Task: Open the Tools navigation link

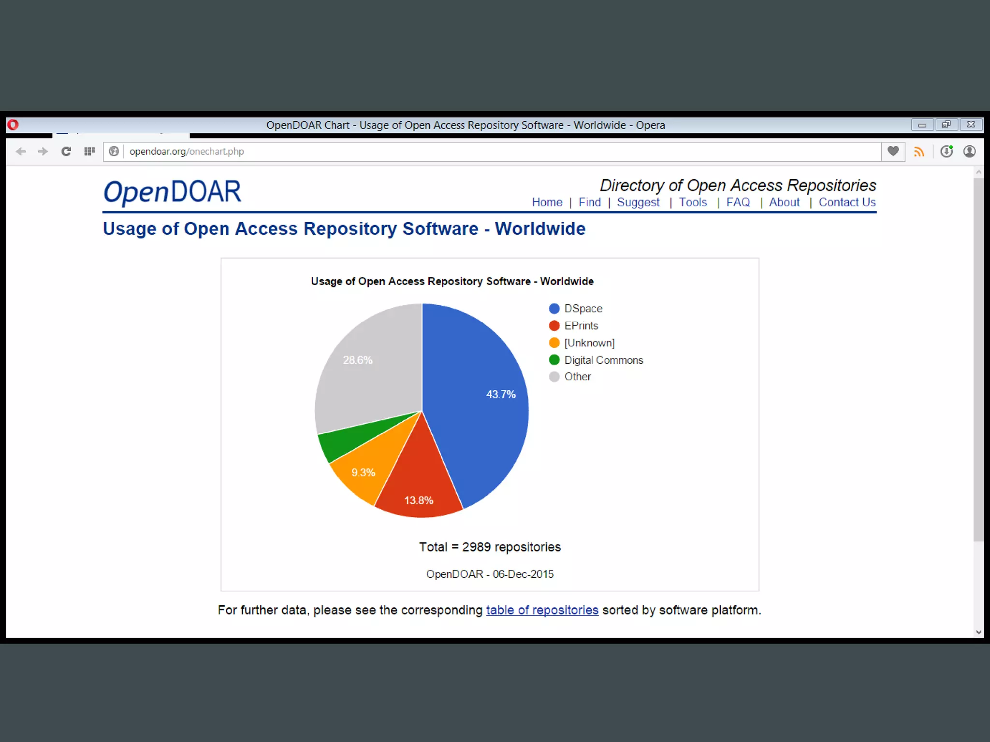Action: 693,202
